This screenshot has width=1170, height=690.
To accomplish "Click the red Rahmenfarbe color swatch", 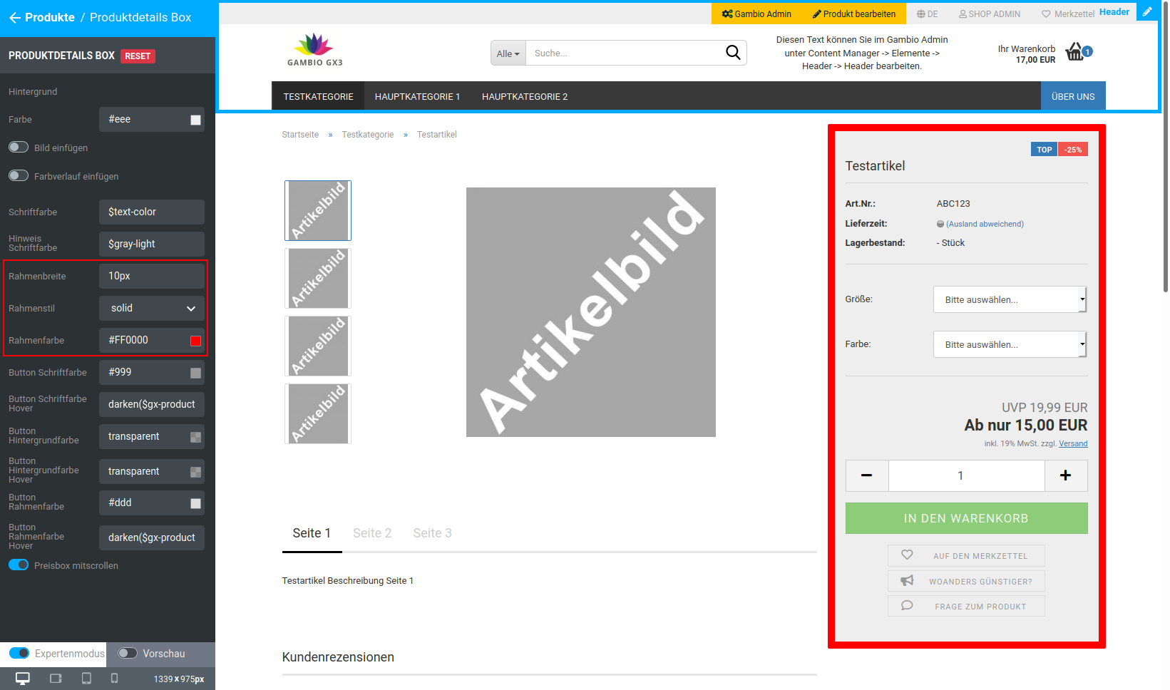I will (x=195, y=341).
